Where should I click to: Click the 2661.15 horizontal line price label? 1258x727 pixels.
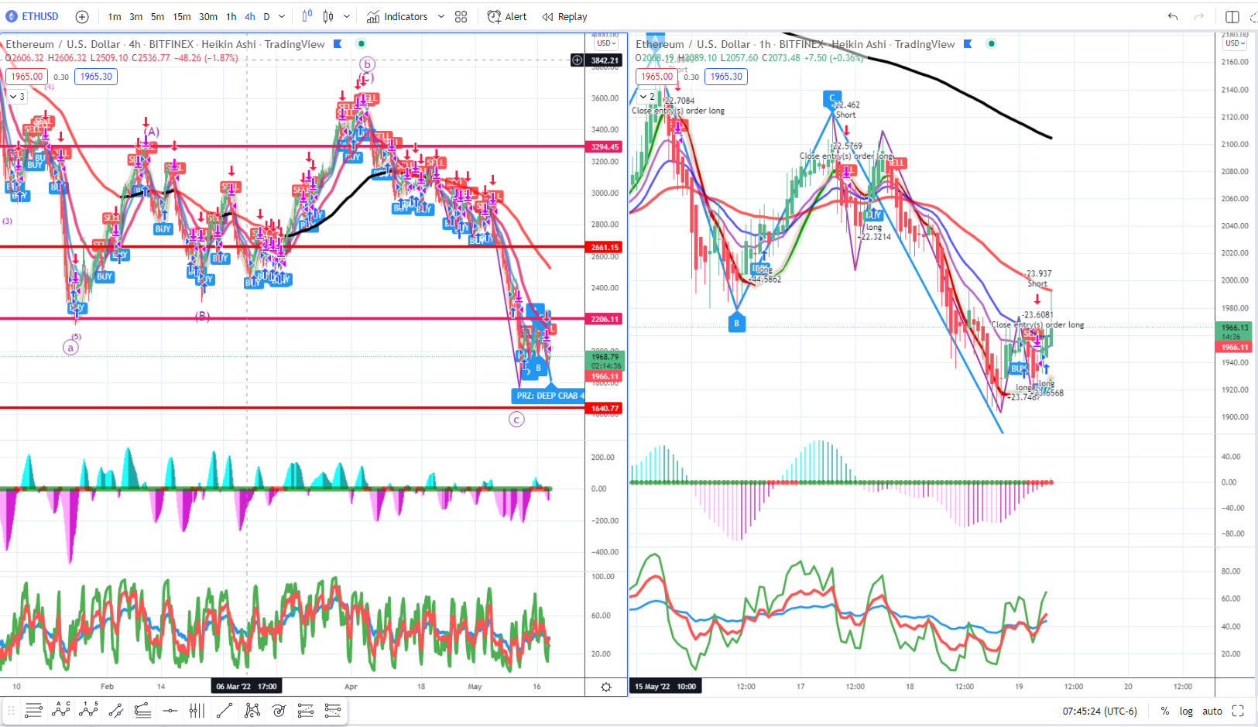605,247
